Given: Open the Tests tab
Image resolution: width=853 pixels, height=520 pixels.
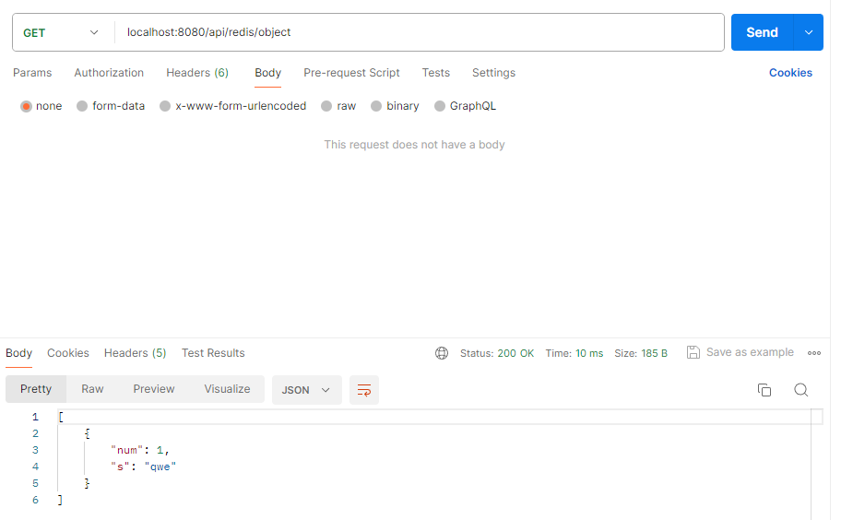Looking at the screenshot, I should pyautogui.click(x=436, y=73).
